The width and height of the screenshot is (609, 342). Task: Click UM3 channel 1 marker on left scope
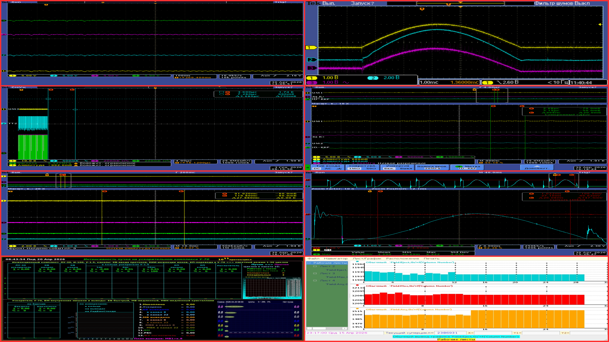point(4,109)
